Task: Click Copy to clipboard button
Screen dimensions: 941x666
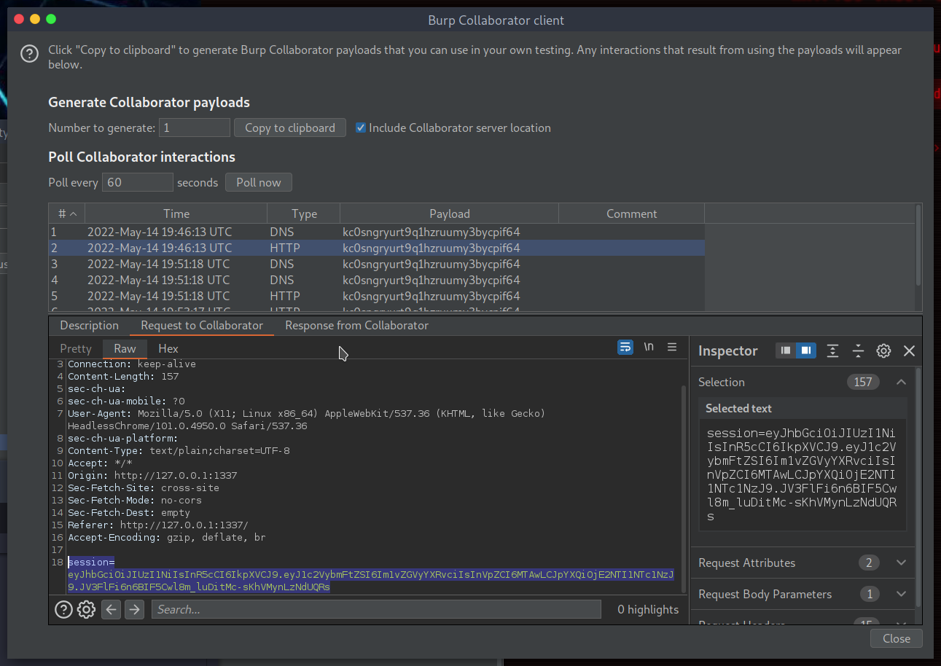Action: (289, 128)
